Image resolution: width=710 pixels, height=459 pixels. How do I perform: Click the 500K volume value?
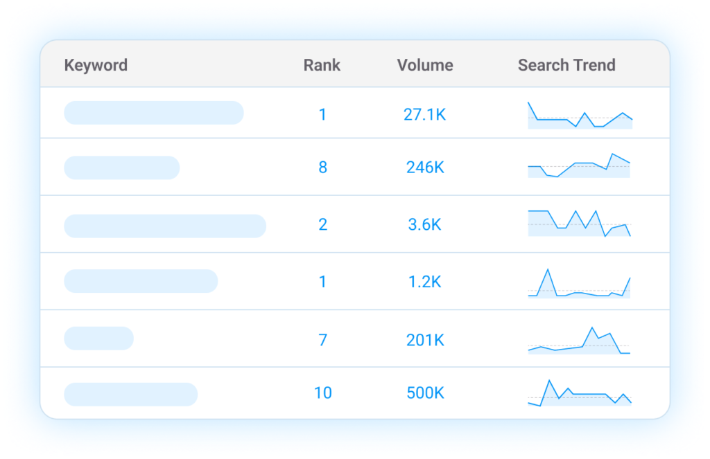point(424,393)
